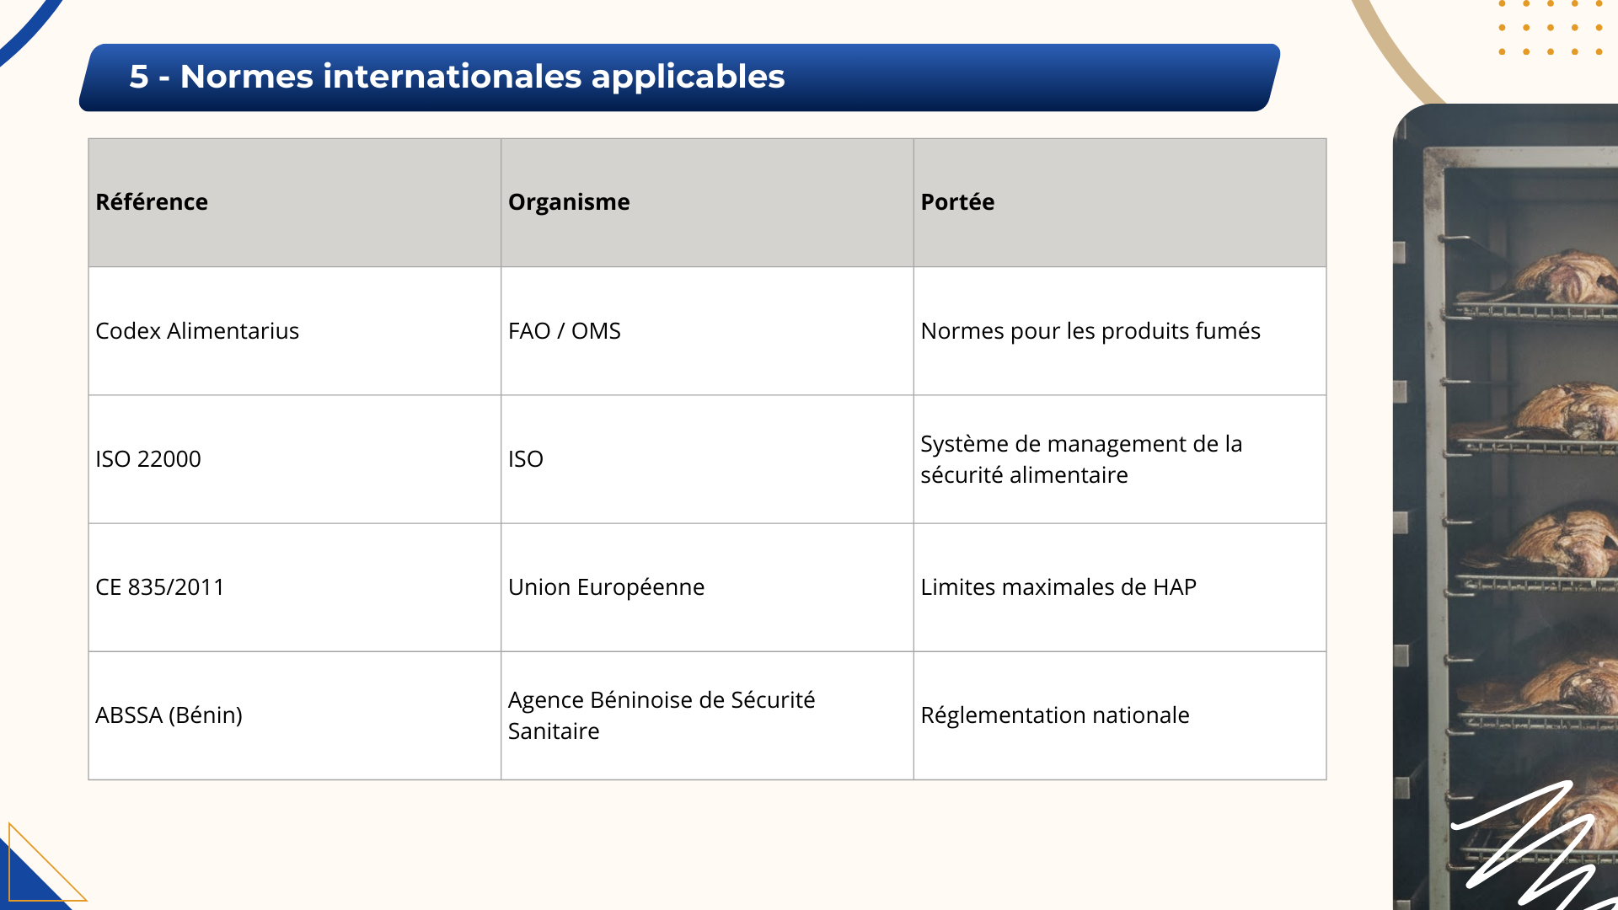The height and width of the screenshot is (910, 1618).
Task: Click the Codex Alimentarius cell
Action: [x=295, y=331]
